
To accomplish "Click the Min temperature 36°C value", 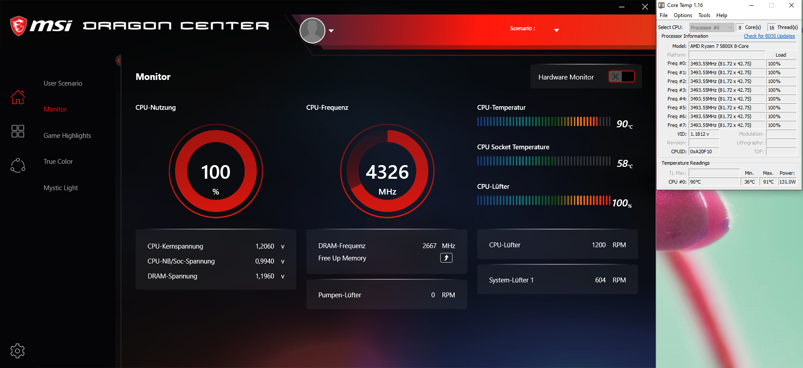I will 750,182.
